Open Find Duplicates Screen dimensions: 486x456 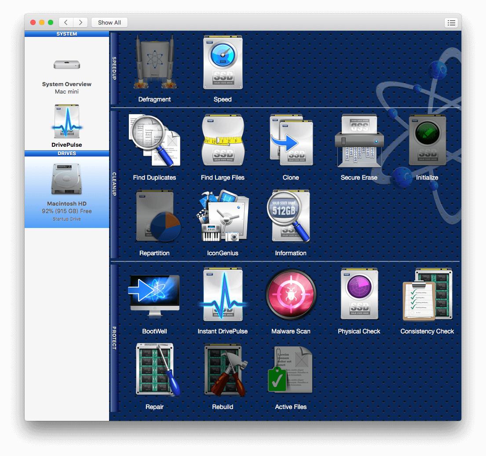click(x=154, y=140)
